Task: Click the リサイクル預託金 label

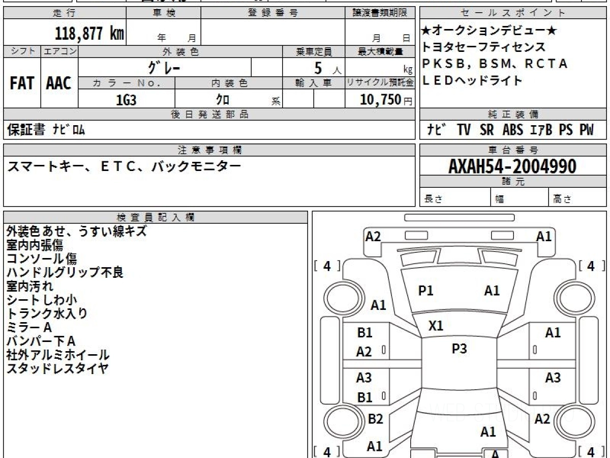Action: coord(380,83)
